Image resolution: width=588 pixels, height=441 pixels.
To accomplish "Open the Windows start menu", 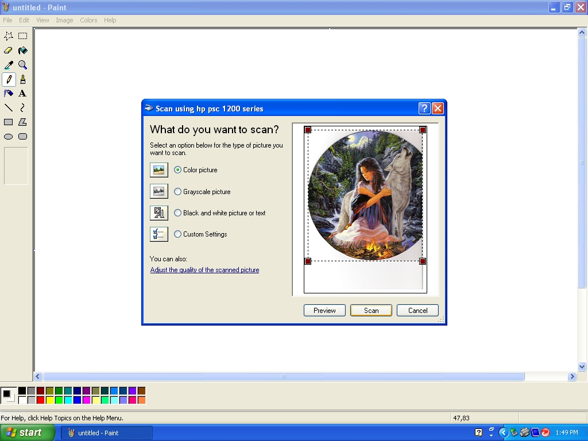I will pyautogui.click(x=27, y=433).
